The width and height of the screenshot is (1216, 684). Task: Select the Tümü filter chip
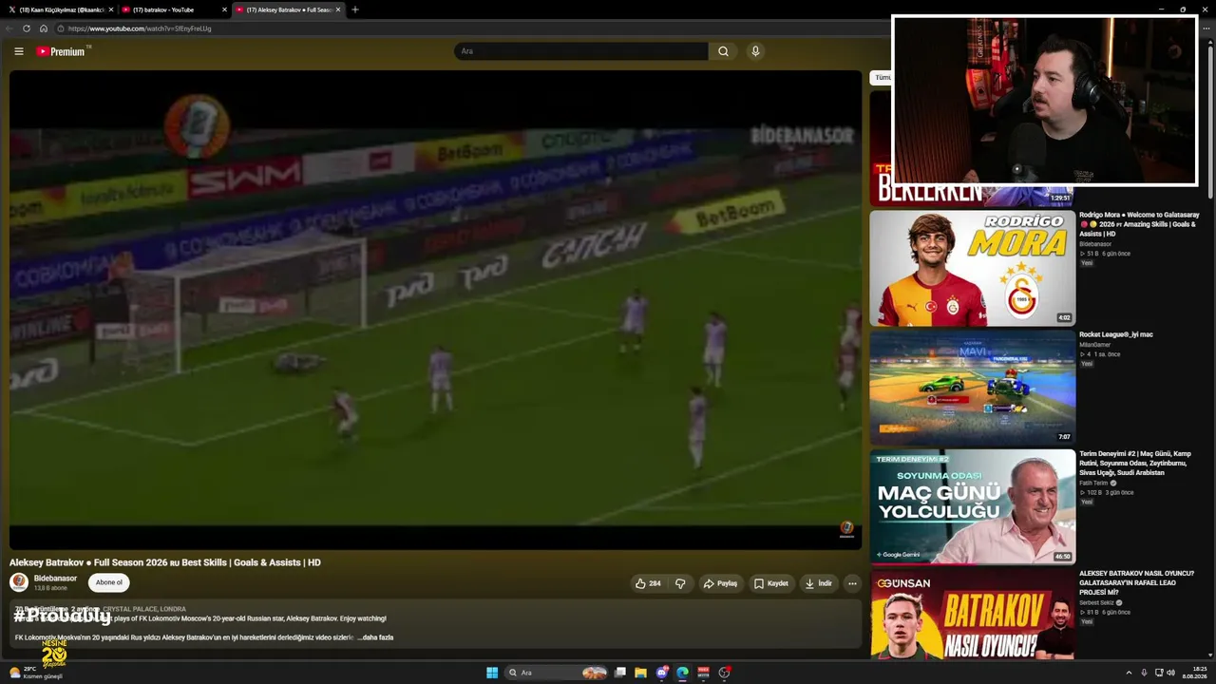tap(882, 78)
